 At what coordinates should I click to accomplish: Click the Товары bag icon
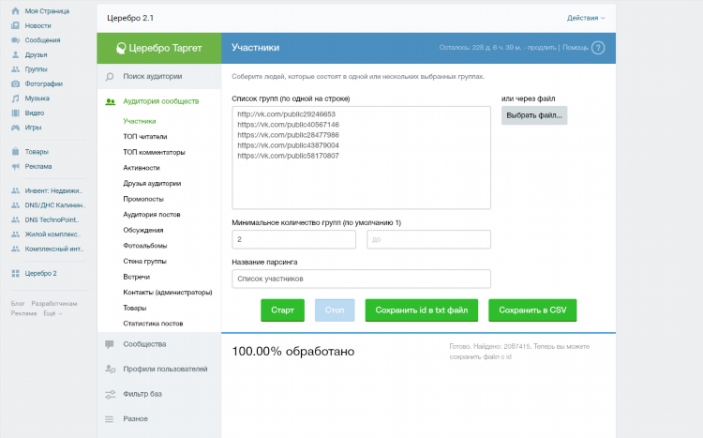pos(15,152)
